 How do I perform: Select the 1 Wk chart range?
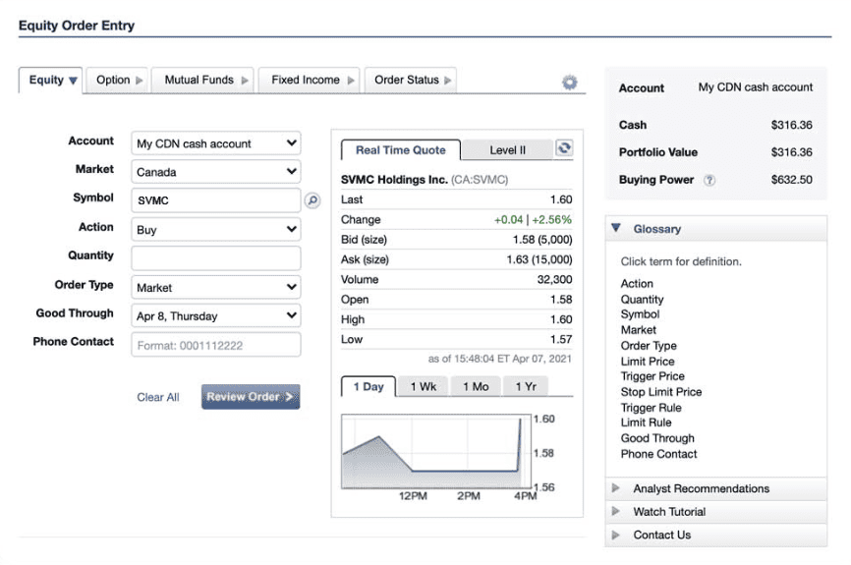click(425, 387)
